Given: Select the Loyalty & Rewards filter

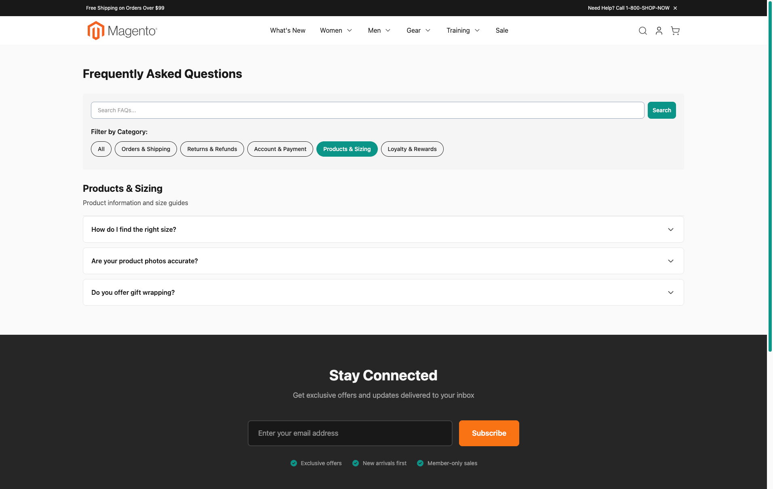Looking at the screenshot, I should pyautogui.click(x=412, y=149).
